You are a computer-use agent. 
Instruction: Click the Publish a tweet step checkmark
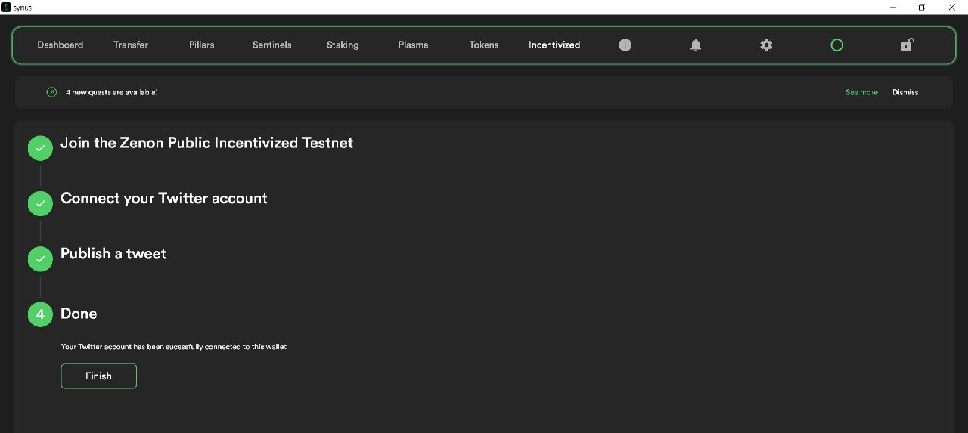[x=40, y=259]
